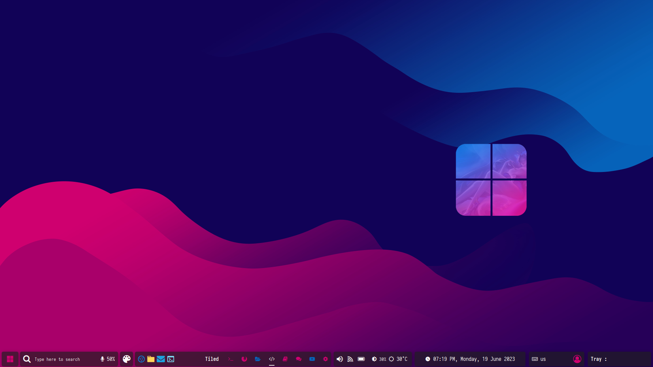Switch to the Firefox workspace
Screen dimensions: 653x367
(244, 359)
